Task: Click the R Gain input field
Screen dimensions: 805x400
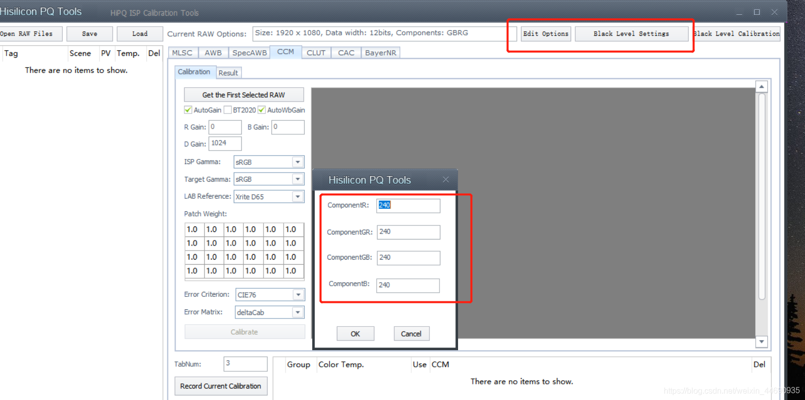Action: point(225,127)
